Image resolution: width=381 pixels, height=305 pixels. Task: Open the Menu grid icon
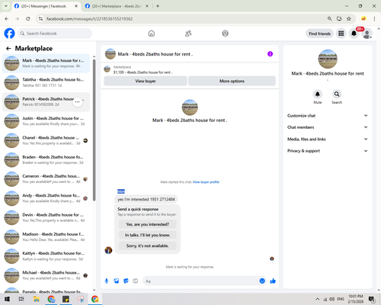coord(341,34)
